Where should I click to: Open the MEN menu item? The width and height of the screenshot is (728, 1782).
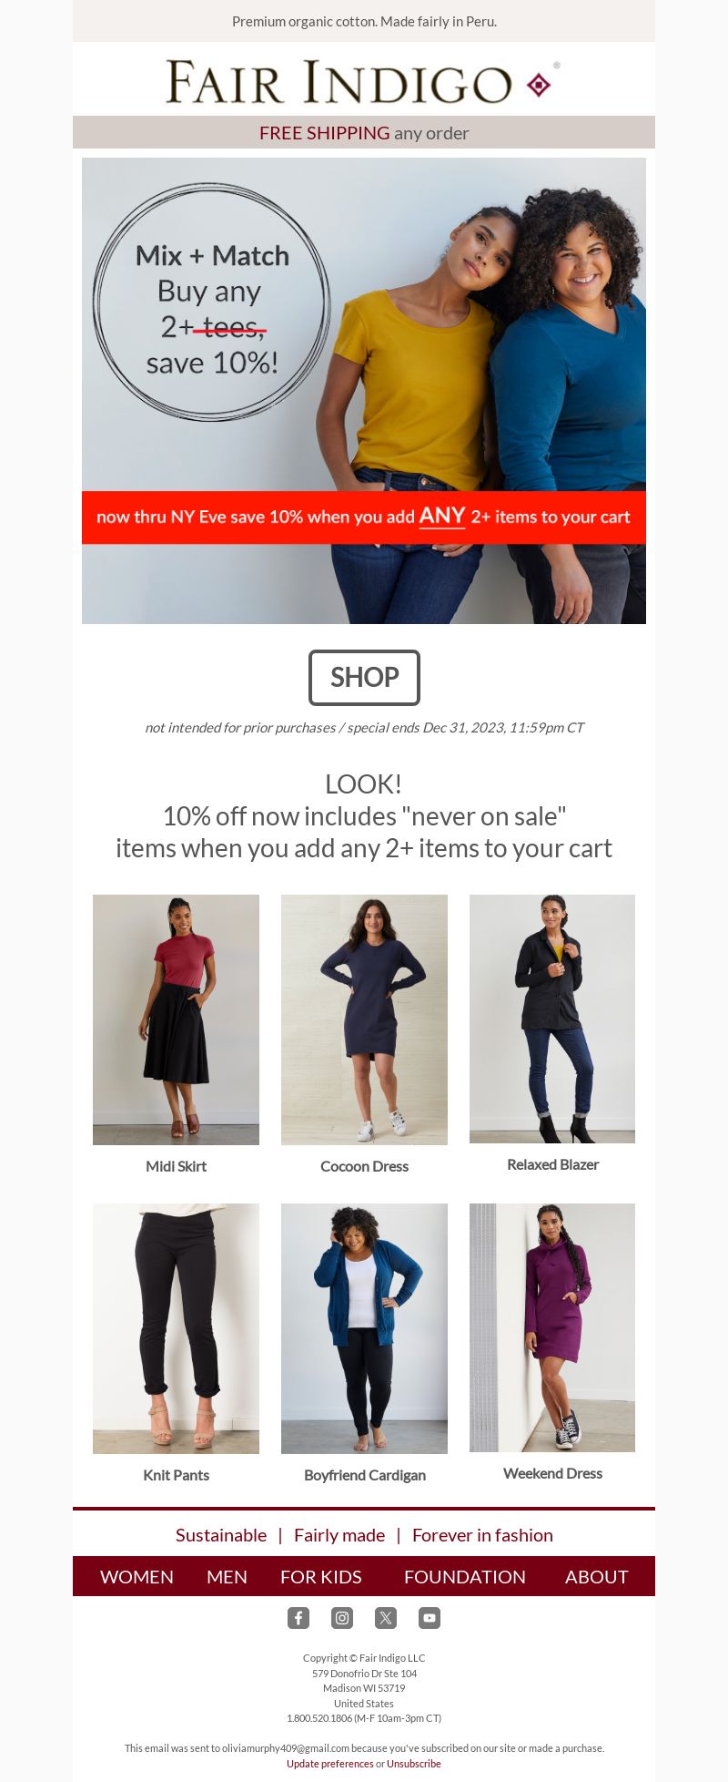pyautogui.click(x=227, y=1577)
